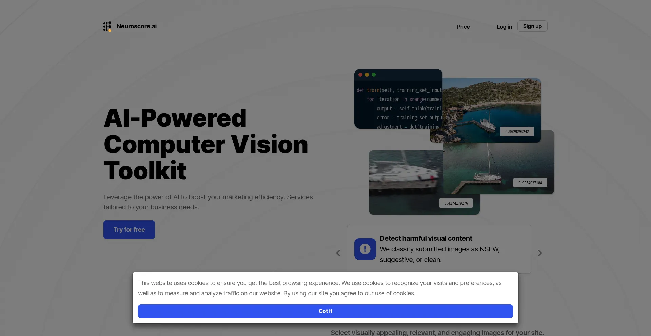Advance feature carousel with right chevron
The height and width of the screenshot is (336, 651).
coord(540,253)
